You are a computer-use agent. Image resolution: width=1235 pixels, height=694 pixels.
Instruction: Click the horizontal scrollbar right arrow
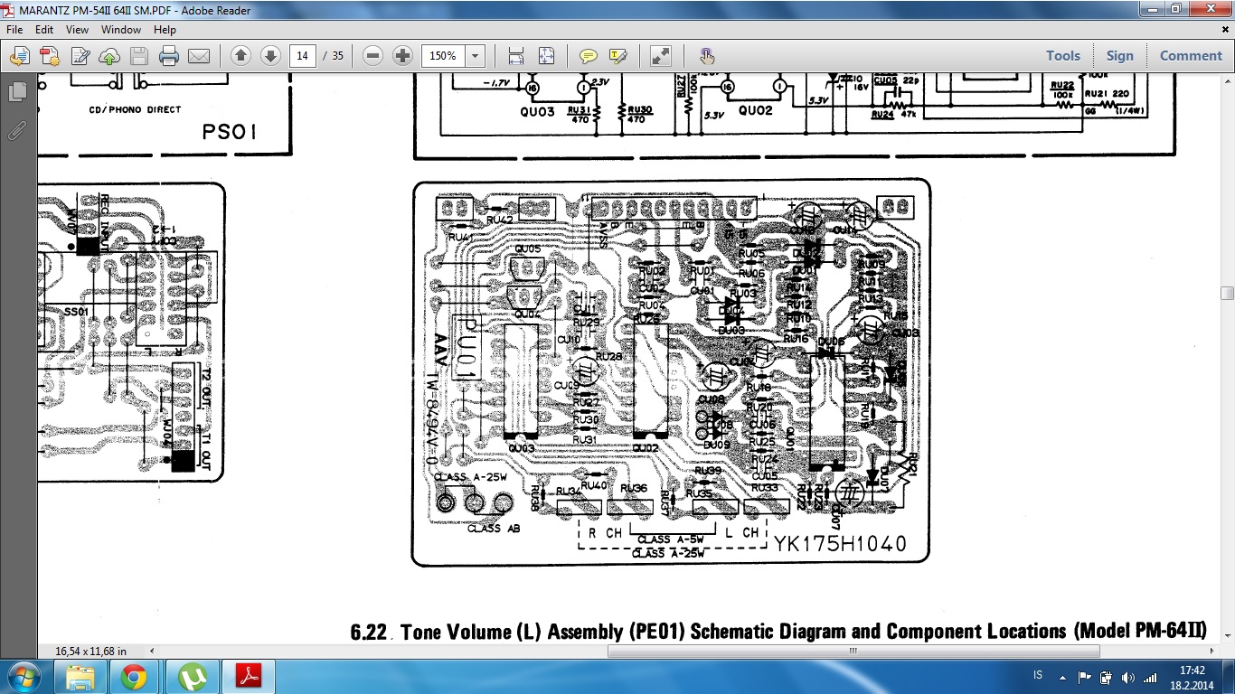pos(1211,651)
